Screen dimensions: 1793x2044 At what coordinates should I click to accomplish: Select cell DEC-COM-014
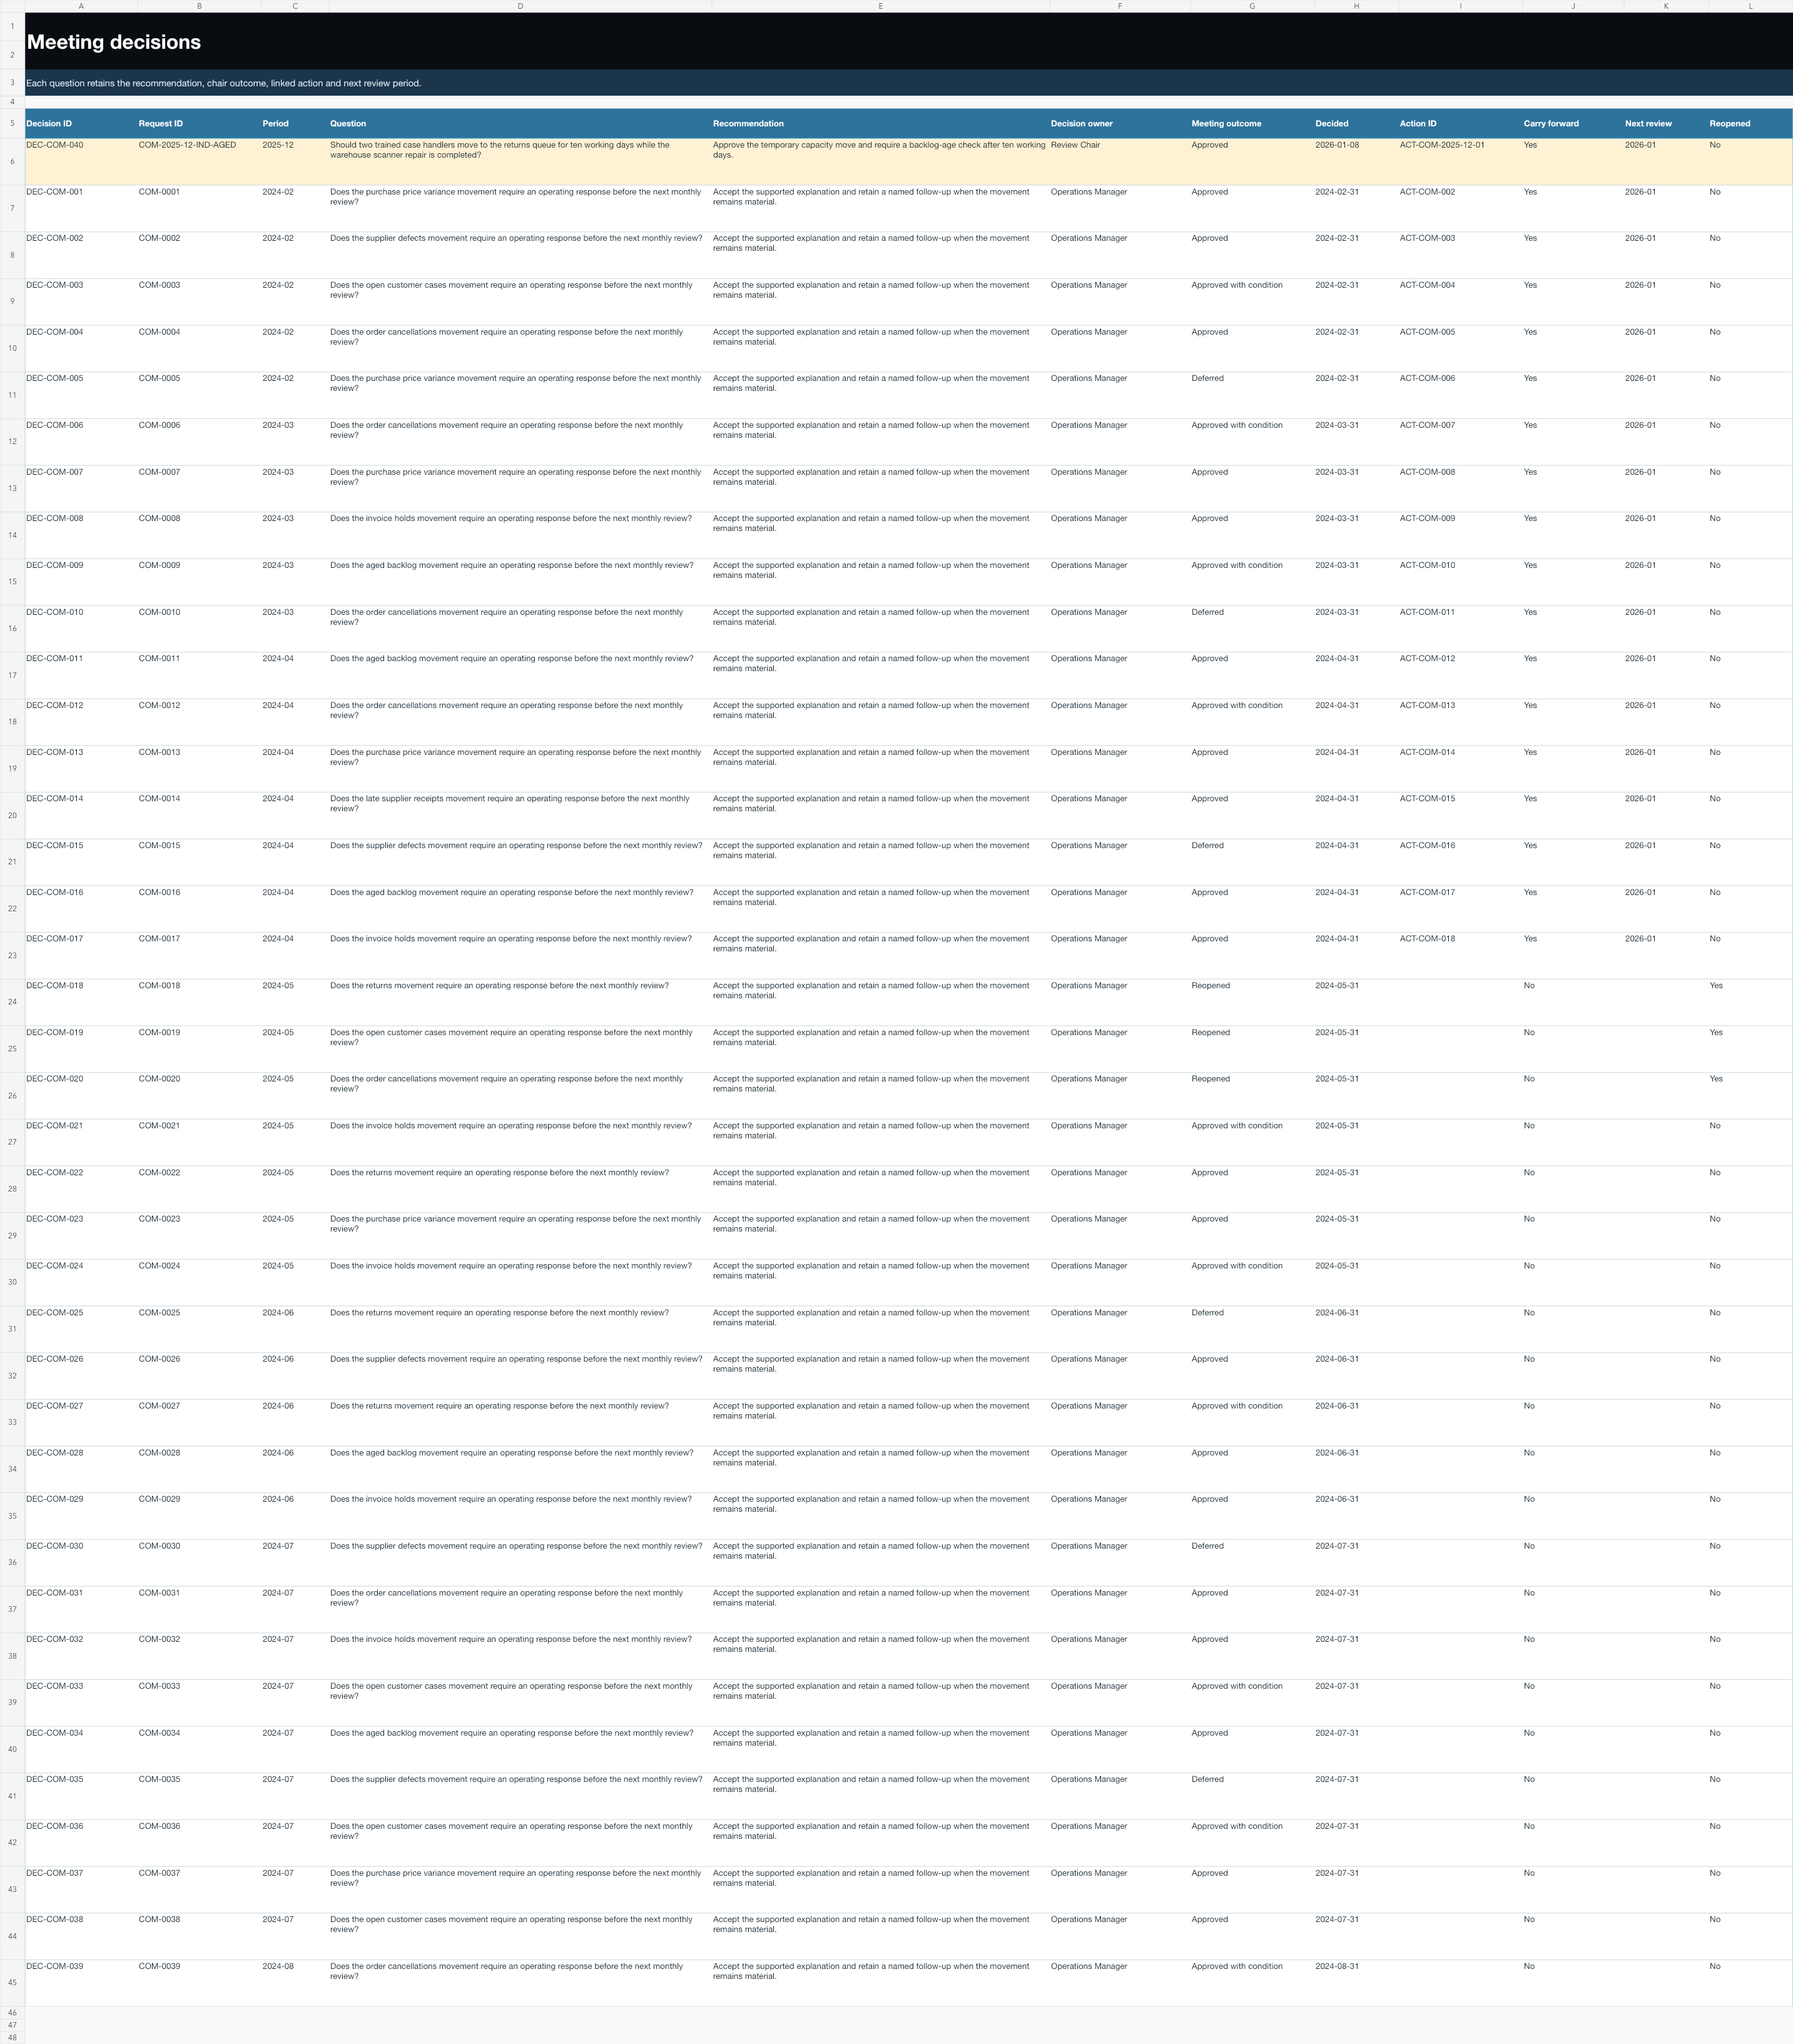click(81, 815)
